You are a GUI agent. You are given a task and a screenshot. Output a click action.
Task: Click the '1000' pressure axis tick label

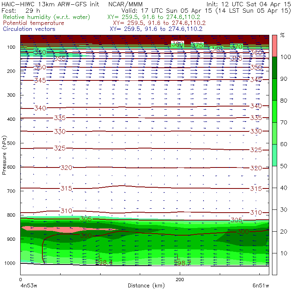pos(10,263)
